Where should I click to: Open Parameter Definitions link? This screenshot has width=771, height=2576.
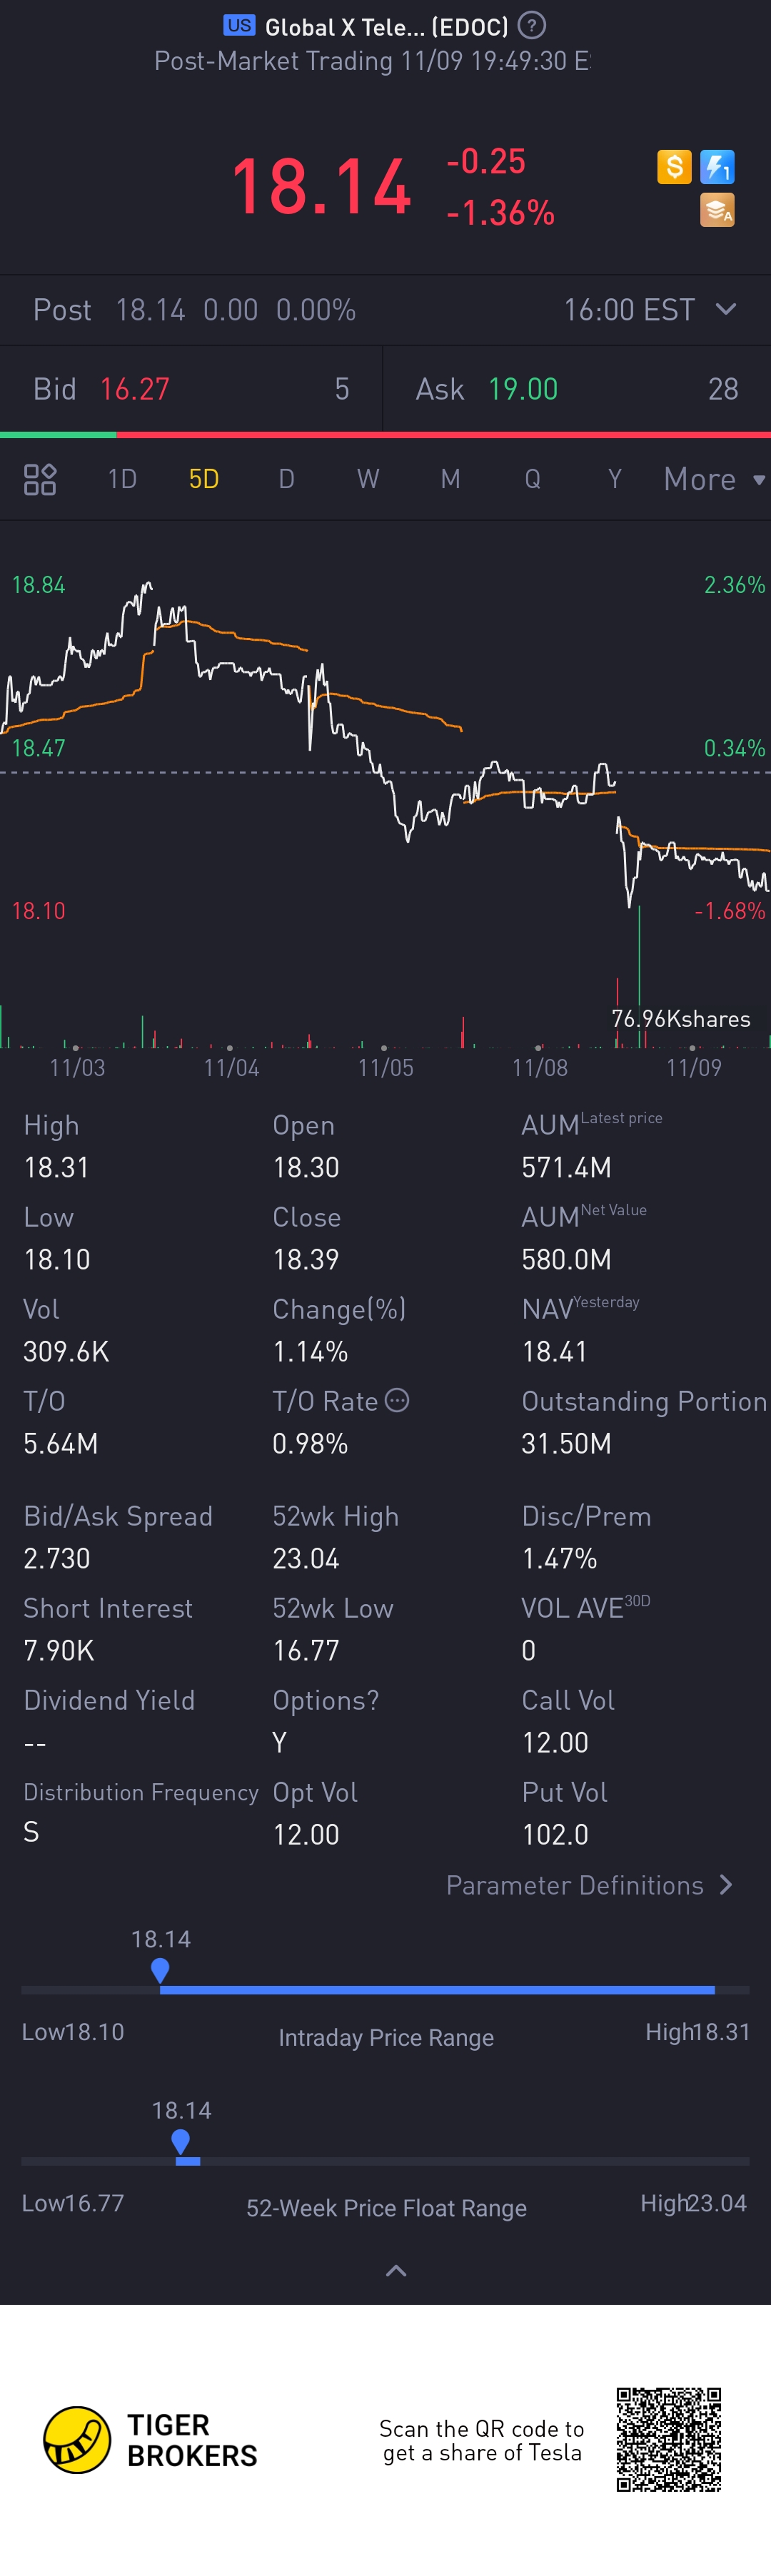coord(589,1885)
